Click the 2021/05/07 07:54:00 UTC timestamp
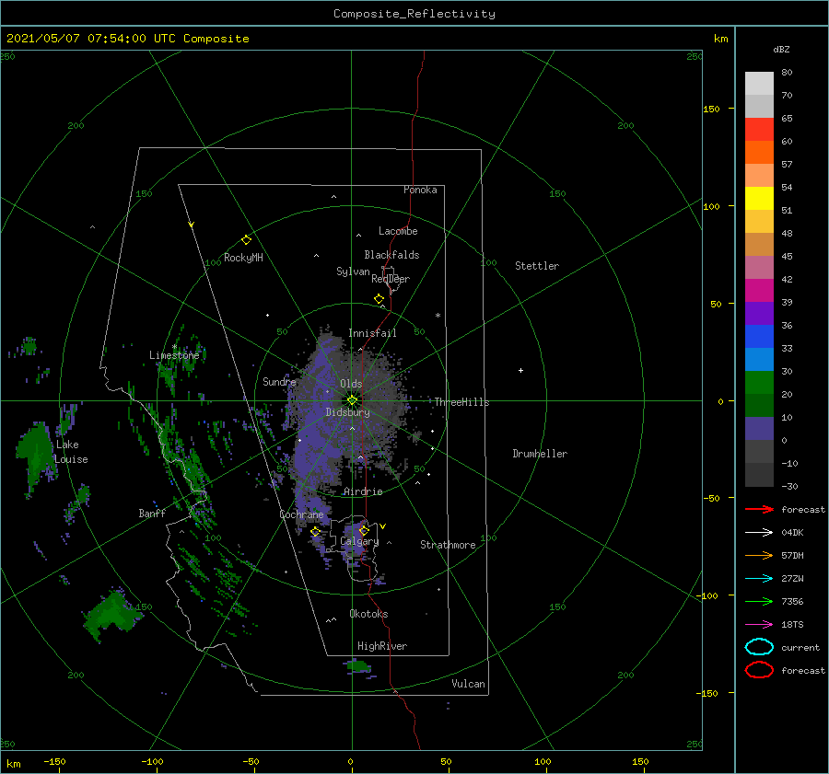Viewport: 829px width, 774px height. [127, 39]
